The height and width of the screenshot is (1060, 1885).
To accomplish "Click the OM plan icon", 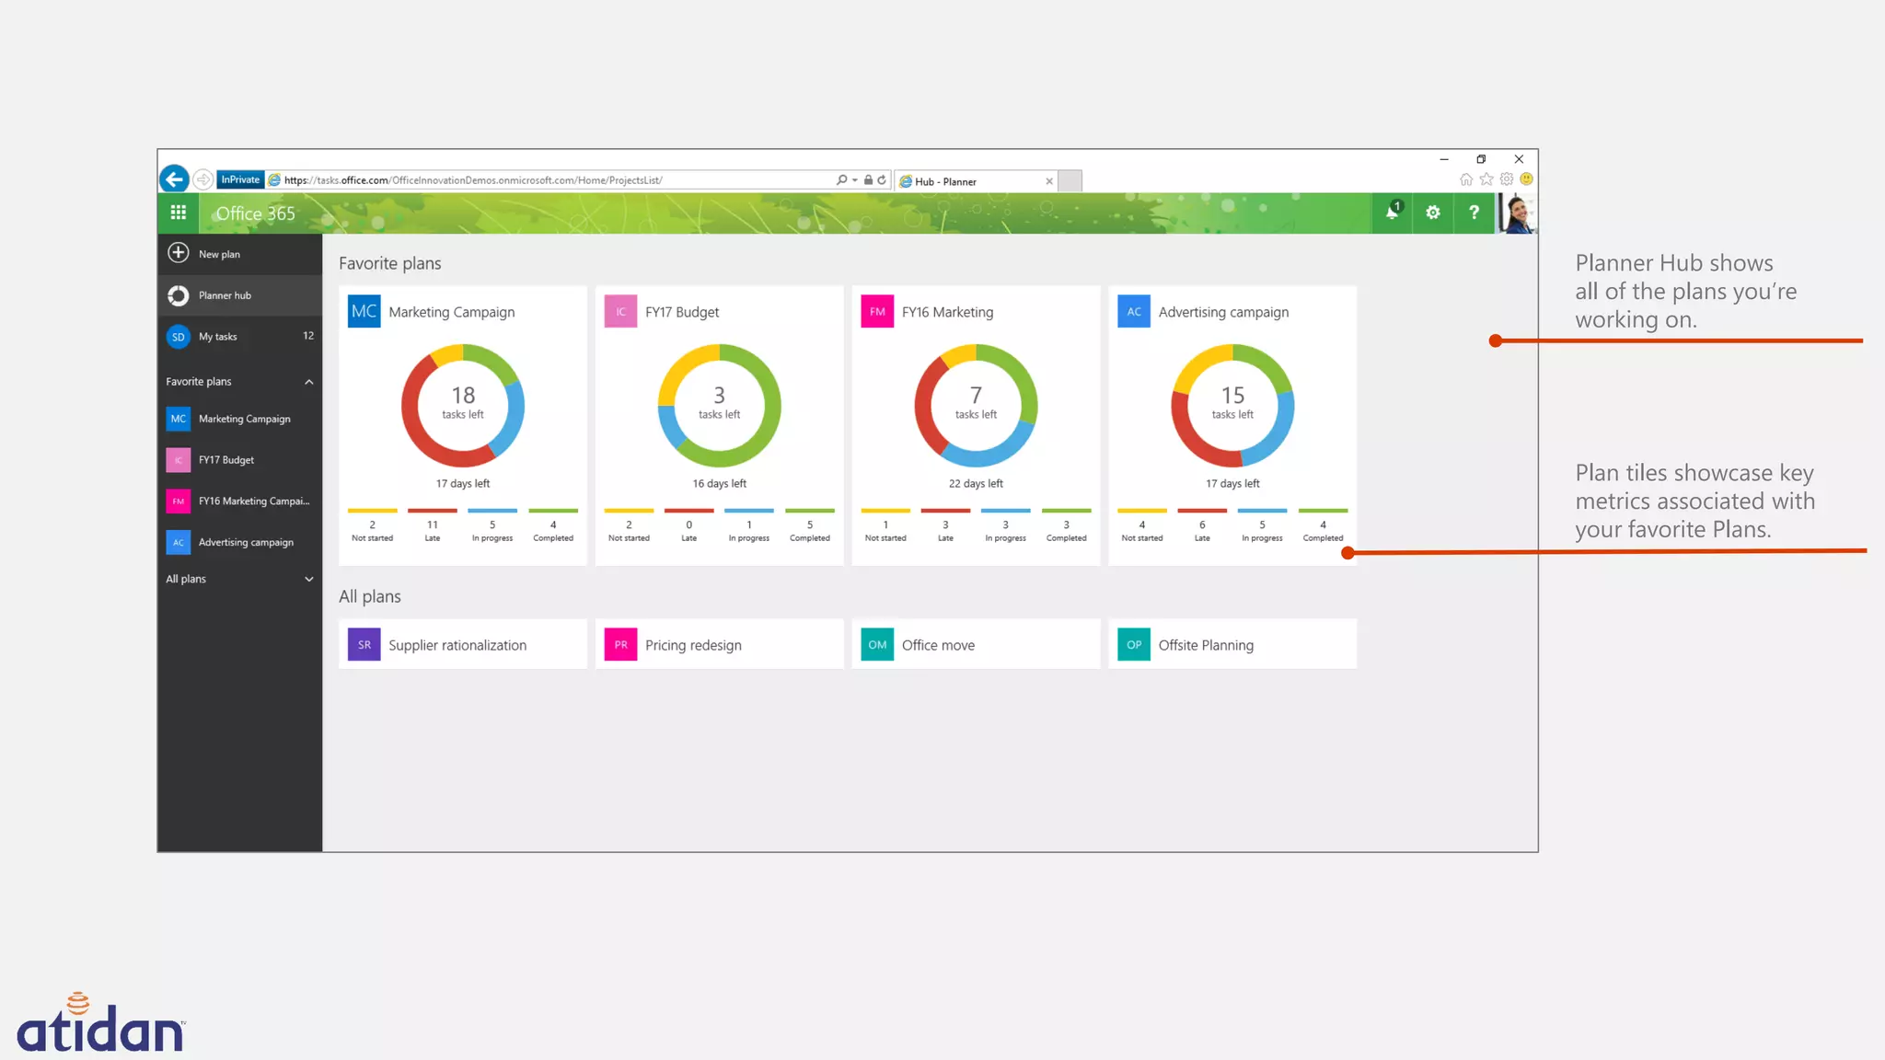I will coord(877,644).
